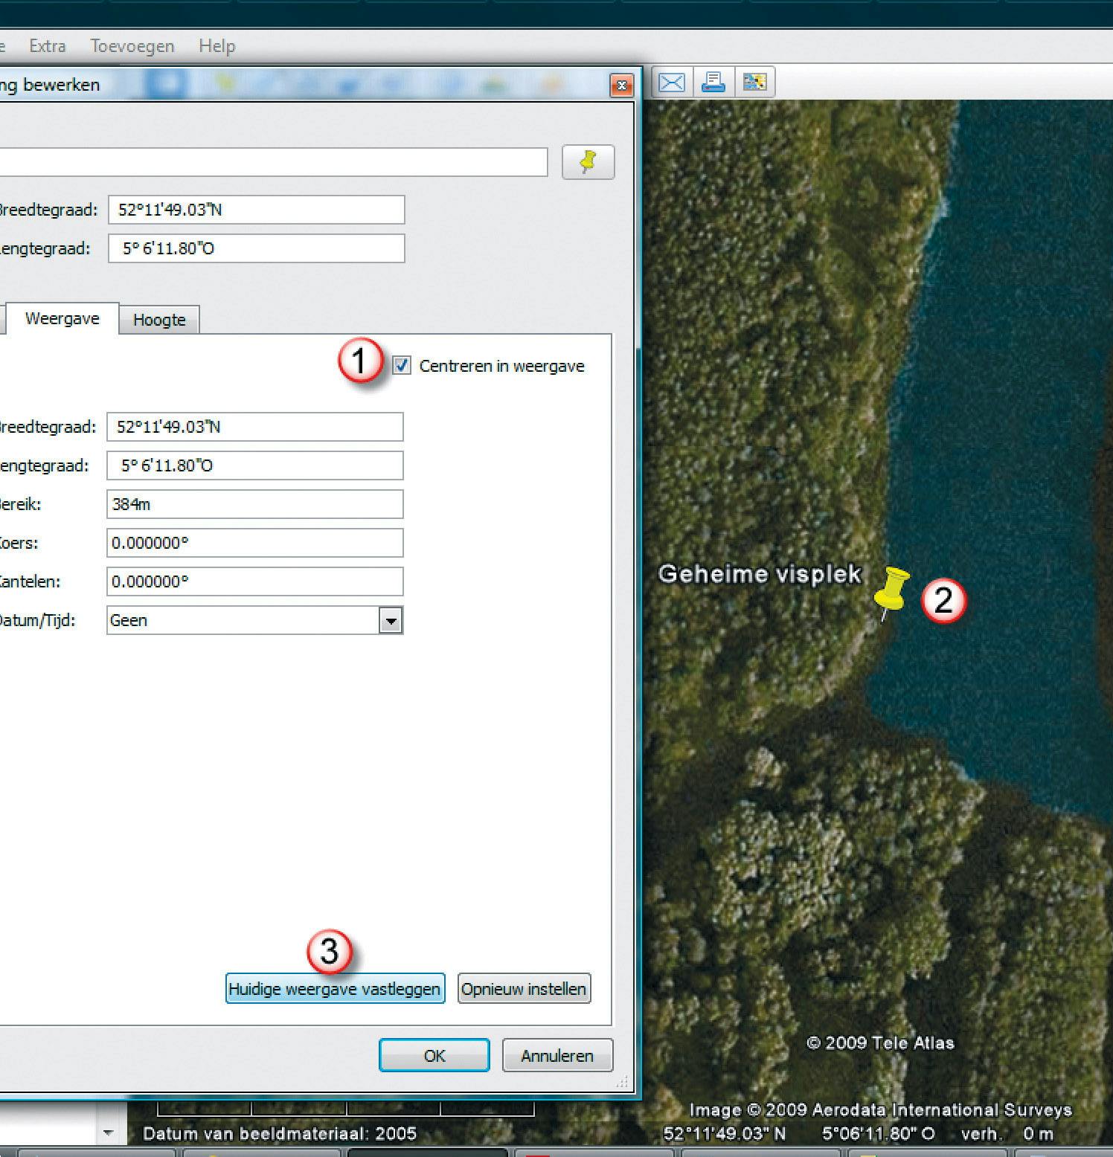Click the upper Breedtegraad field above the tabs
Screen dimensions: 1113x1157
[x=257, y=210]
